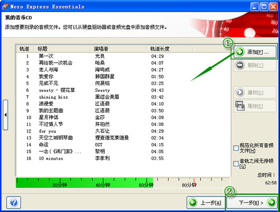Click the Nero Express title bar icon
This screenshot has width=280, height=212.
click(5, 7)
